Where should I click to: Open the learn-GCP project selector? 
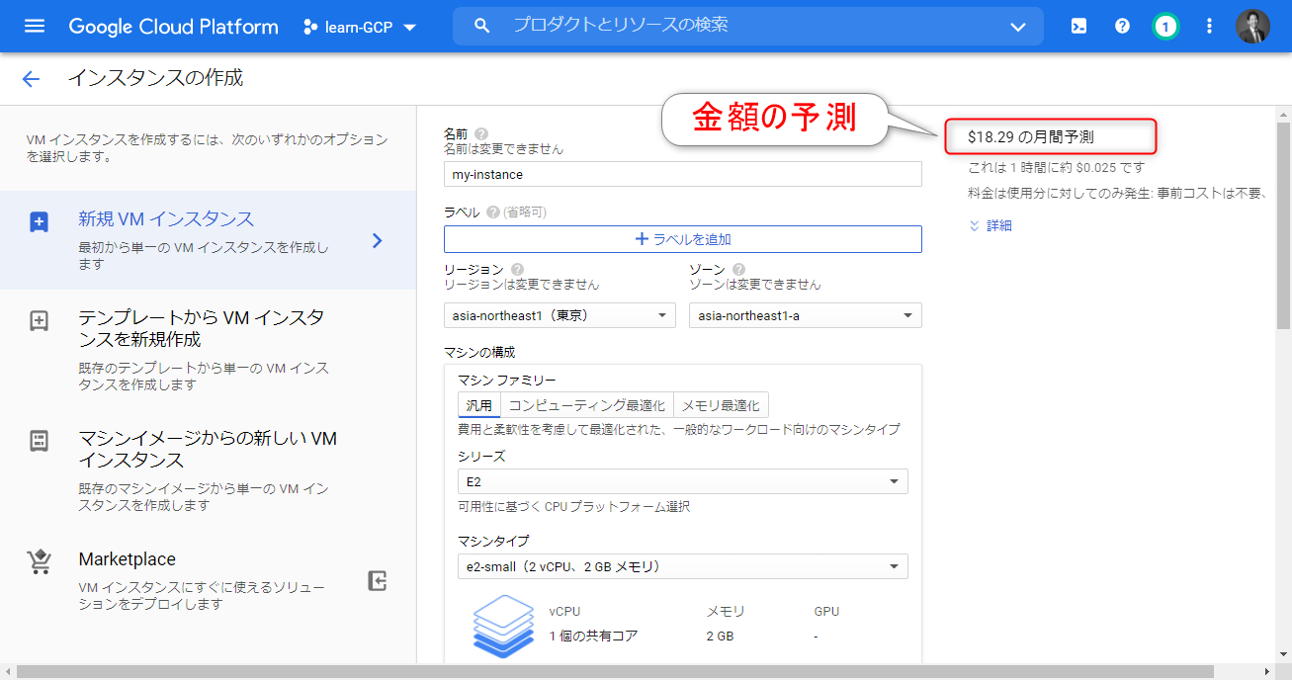tap(360, 27)
